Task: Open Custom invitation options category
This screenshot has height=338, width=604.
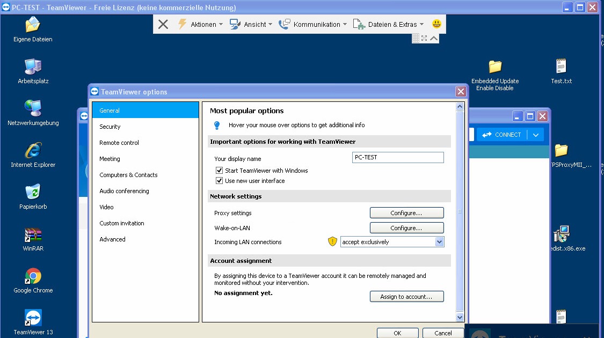Action: (x=145, y=223)
